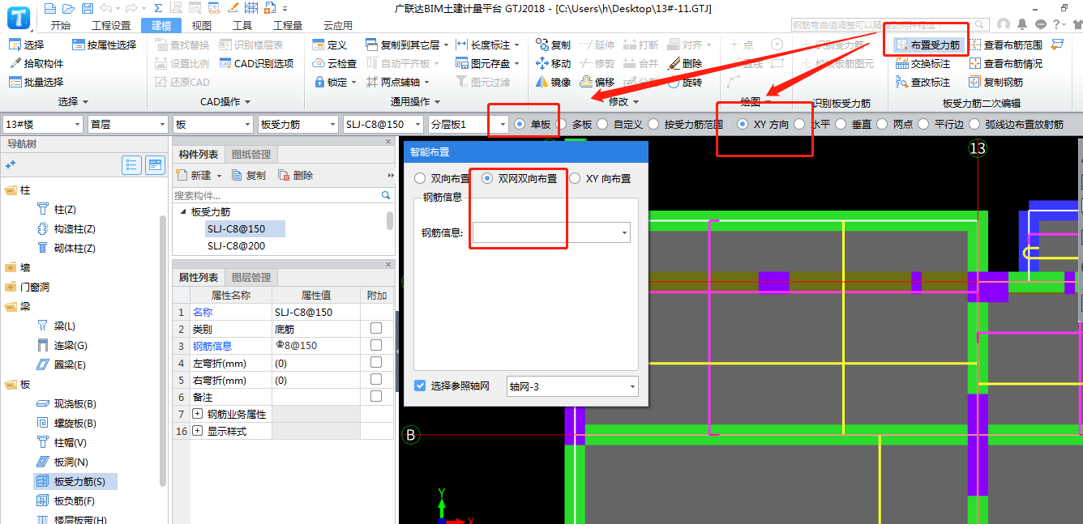Viewport: 1083px width, 524px height.
Task: Click 删除 in the component list toolbar
Action: [x=295, y=175]
